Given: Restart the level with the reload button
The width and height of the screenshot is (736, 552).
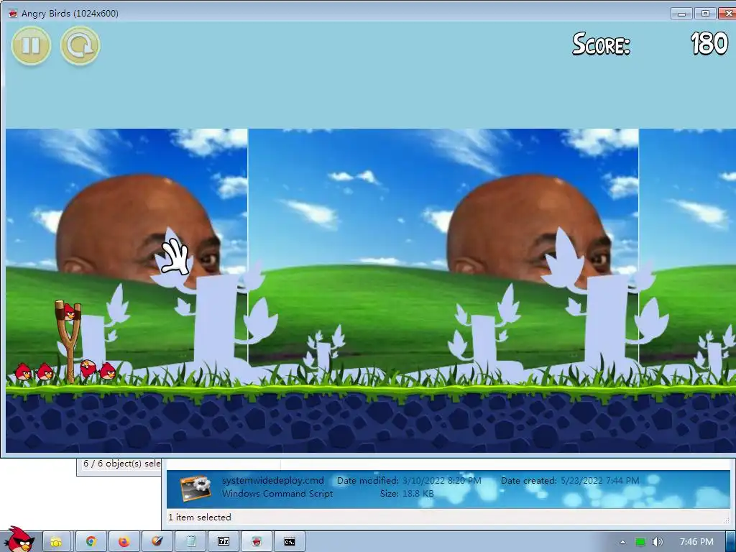Looking at the screenshot, I should (80, 45).
